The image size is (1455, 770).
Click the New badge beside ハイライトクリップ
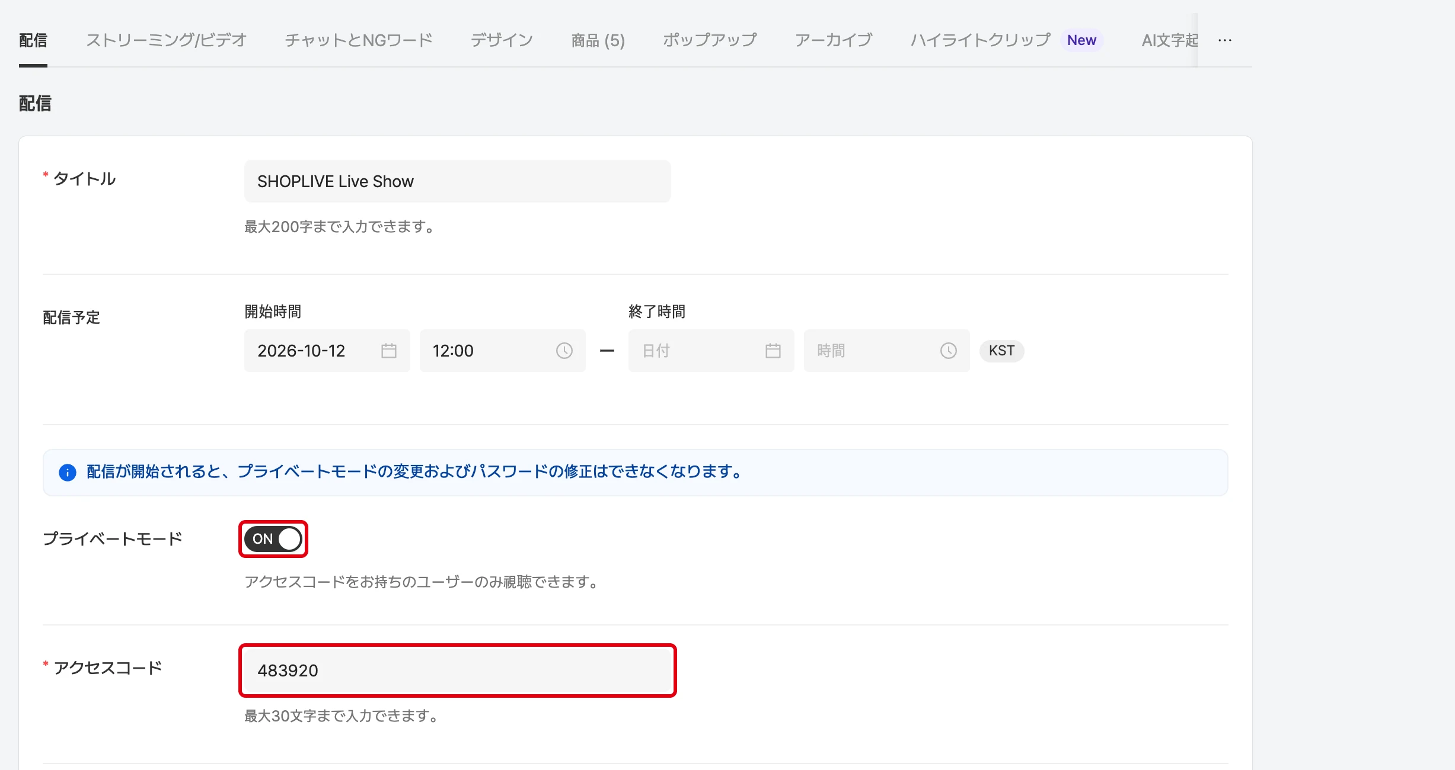point(1081,40)
